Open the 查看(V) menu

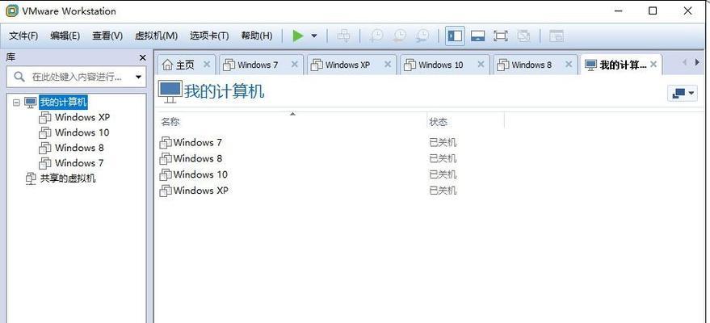tap(107, 36)
